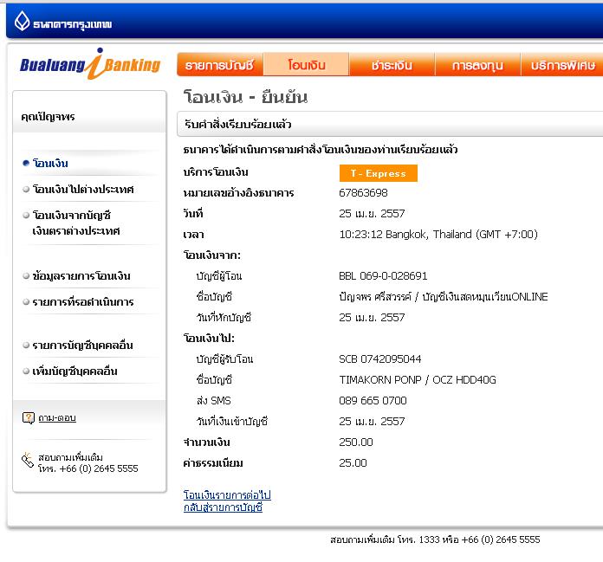The image size is (603, 562).
Task: Click account name TIMAKORN PONP / OCZ HDD40G
Action: click(x=418, y=380)
